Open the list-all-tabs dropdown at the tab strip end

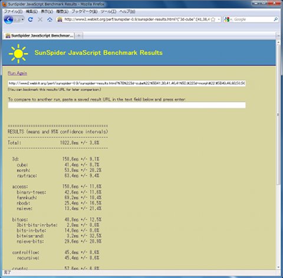[x=278, y=35]
